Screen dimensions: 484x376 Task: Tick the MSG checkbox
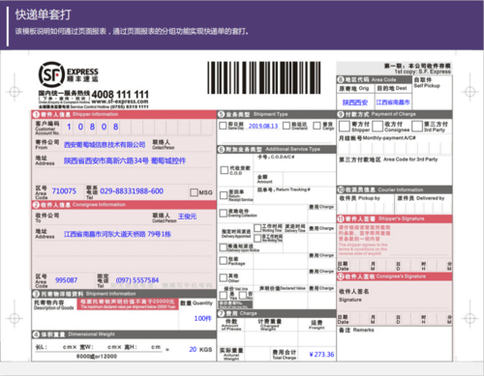coord(194,192)
